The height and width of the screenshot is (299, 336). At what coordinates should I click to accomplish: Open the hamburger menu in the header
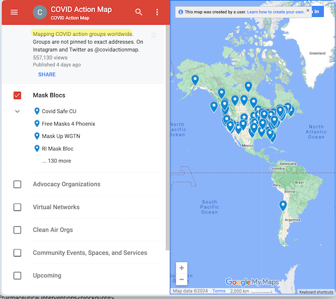(x=14, y=12)
